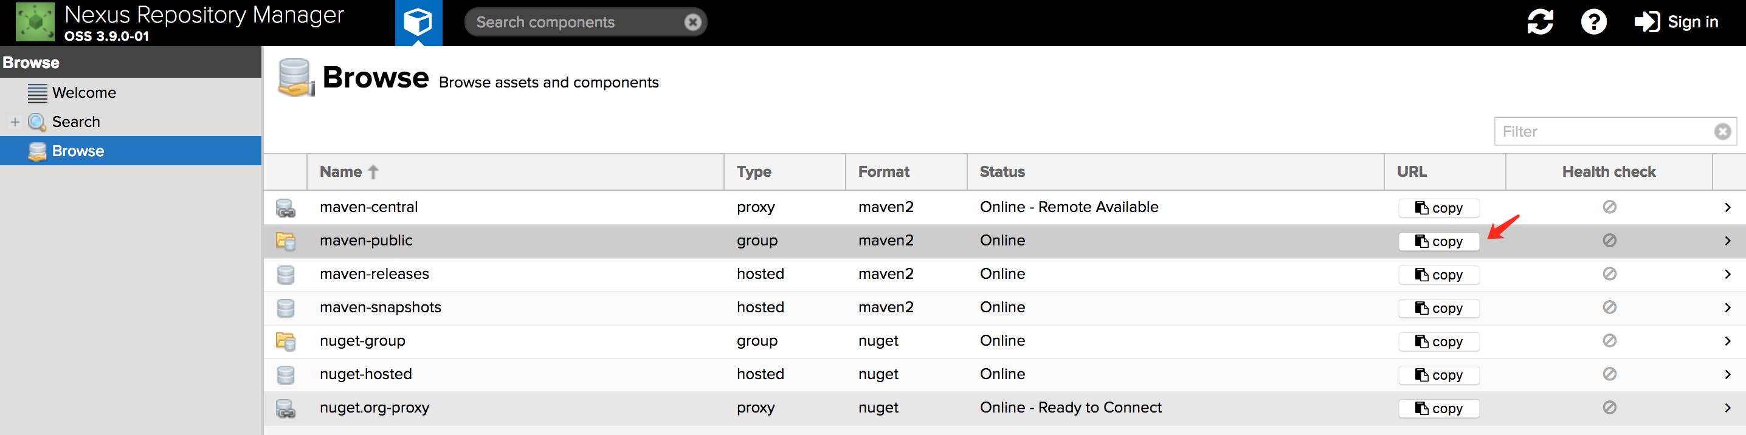Select the nuget-group repository name
This screenshot has height=435, width=1746.
(x=362, y=341)
